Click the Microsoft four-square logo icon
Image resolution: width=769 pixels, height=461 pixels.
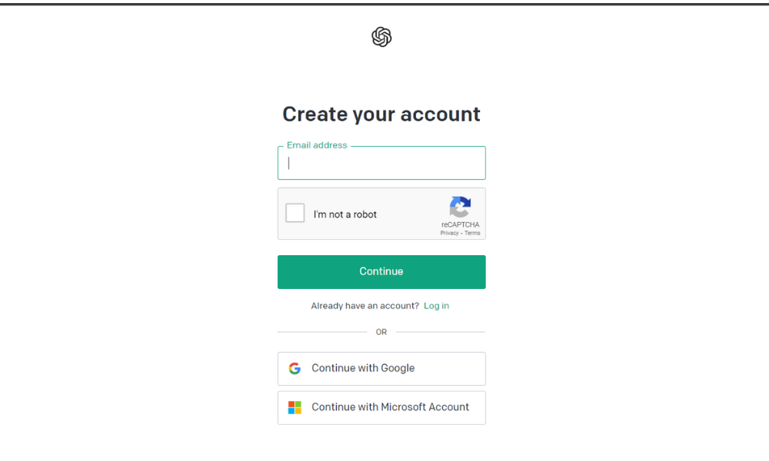point(295,407)
